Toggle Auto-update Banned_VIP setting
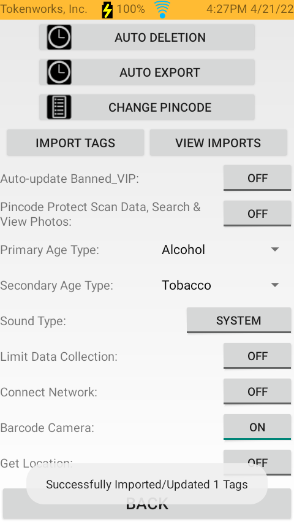 257,178
